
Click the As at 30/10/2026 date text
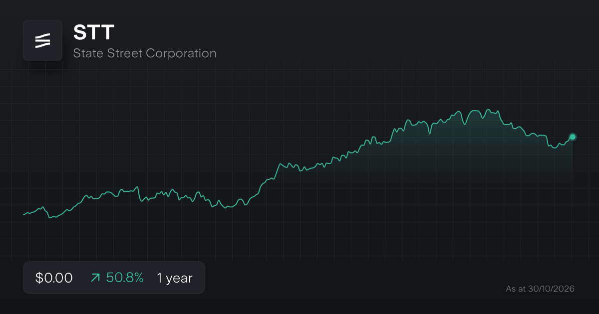(x=540, y=289)
